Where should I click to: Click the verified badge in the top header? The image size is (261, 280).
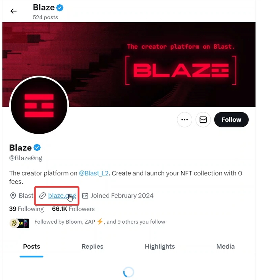[x=60, y=7]
